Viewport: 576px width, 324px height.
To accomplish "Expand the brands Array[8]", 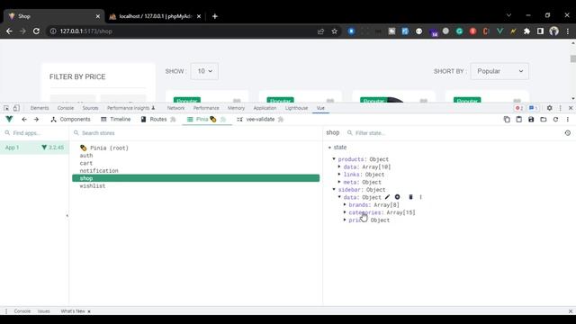I will click(x=345, y=204).
